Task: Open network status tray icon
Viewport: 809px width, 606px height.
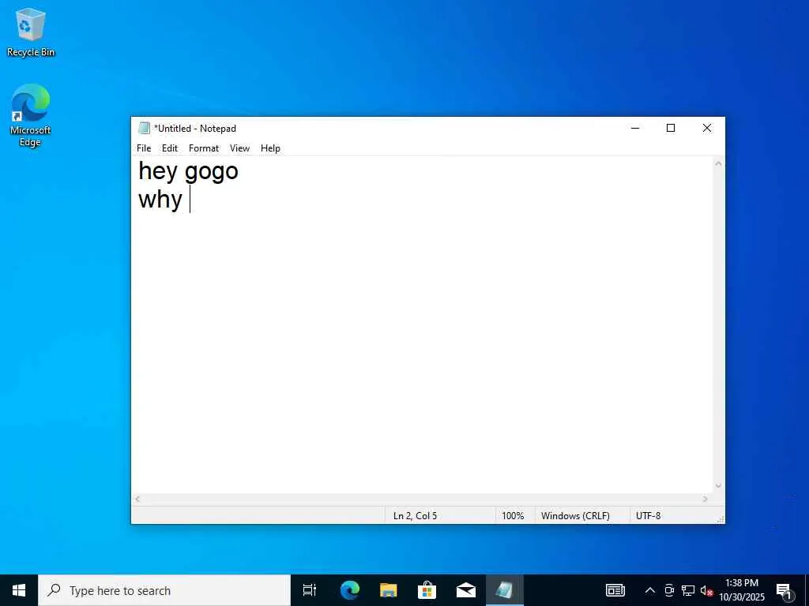Action: tap(688, 590)
